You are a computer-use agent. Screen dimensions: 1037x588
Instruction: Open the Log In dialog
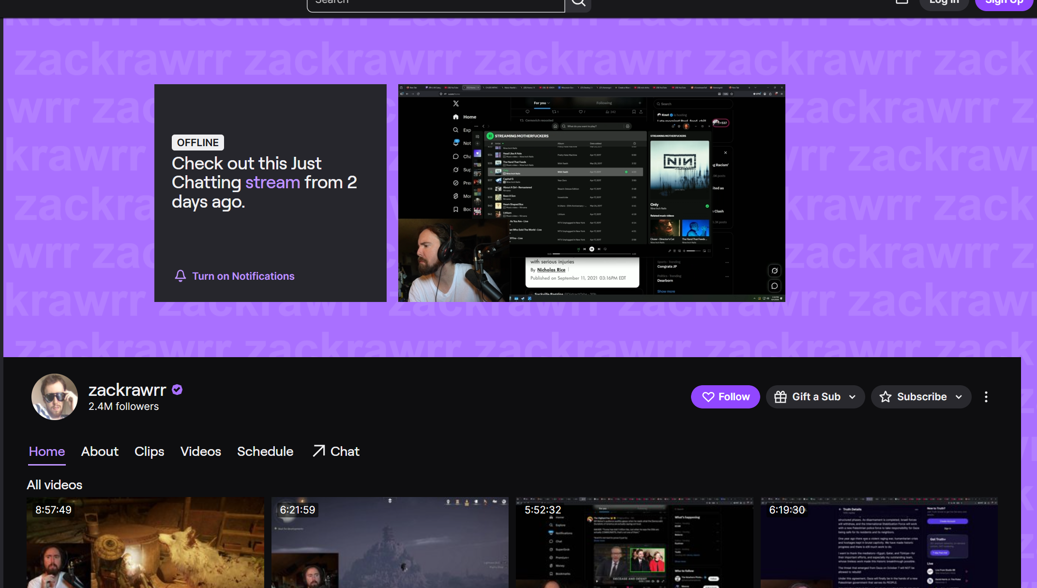pyautogui.click(x=944, y=3)
